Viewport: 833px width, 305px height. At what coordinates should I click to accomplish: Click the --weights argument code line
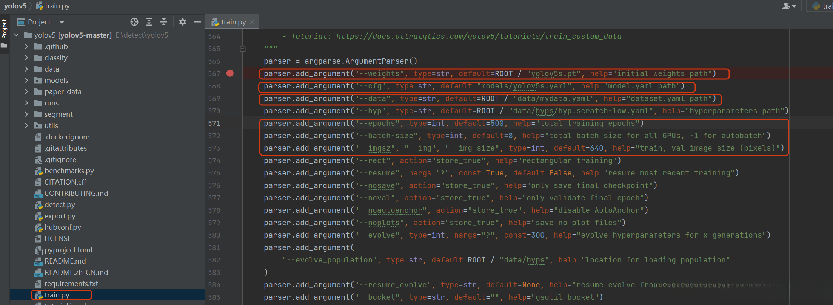click(490, 73)
